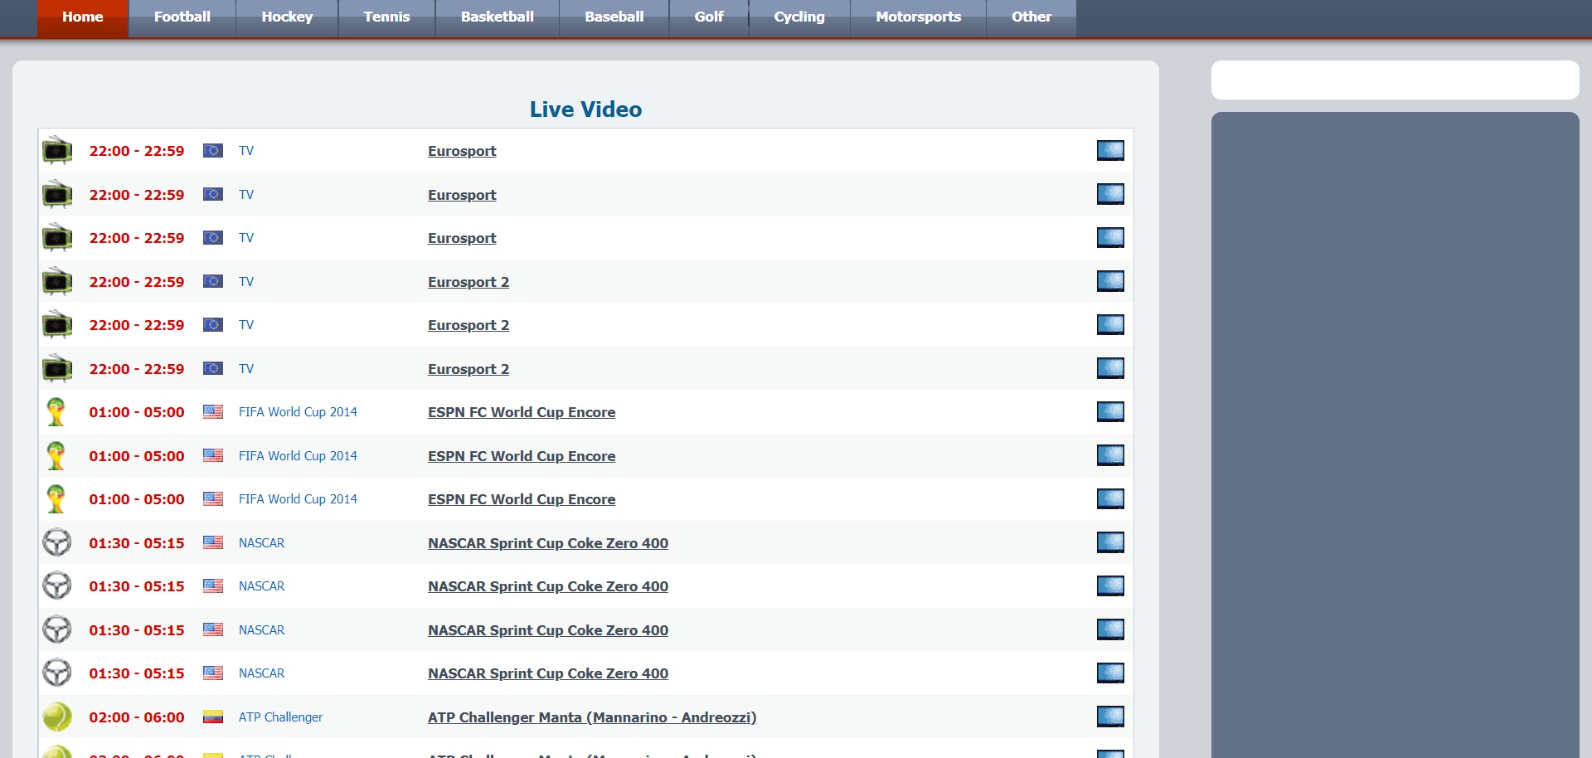This screenshot has width=1592, height=758.
Task: Open the Basketball tab
Action: click(498, 17)
